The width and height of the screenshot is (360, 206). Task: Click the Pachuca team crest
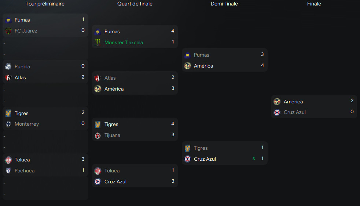pyautogui.click(x=8, y=171)
